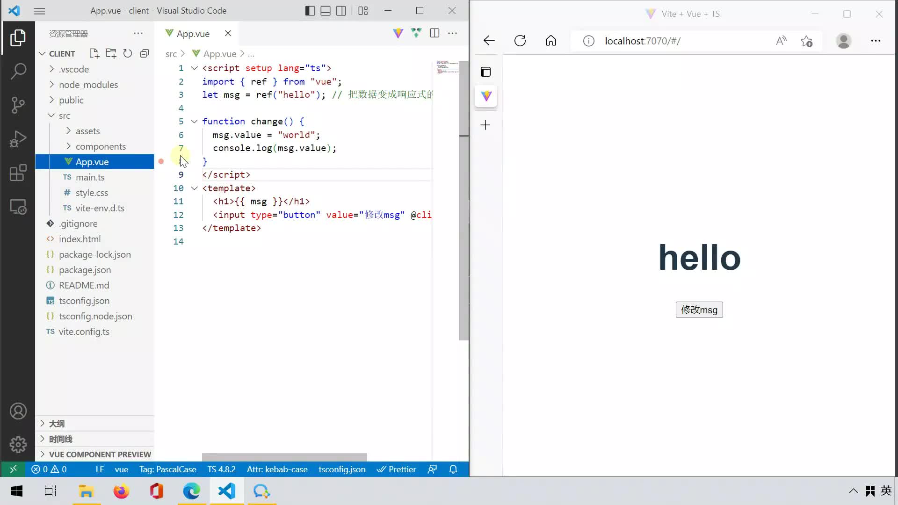
Task: Click src in the breadcrumb
Action: (x=171, y=54)
